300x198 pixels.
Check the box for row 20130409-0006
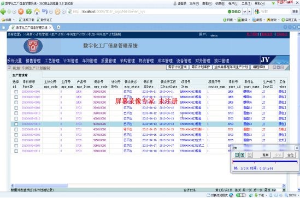[16, 107]
